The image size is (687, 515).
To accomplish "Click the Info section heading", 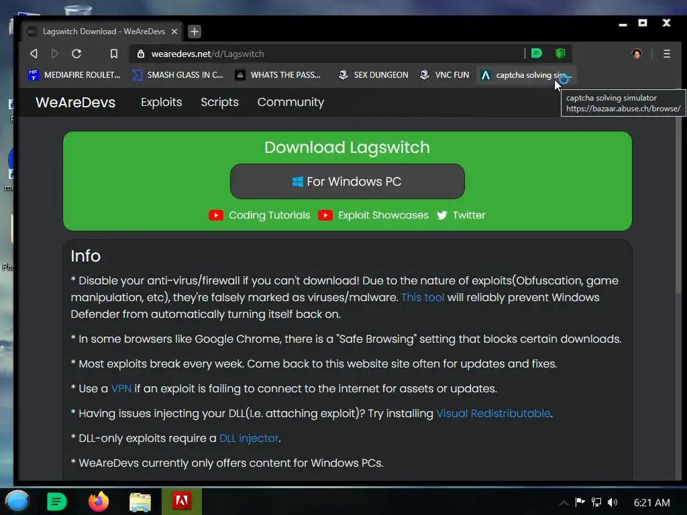I will [86, 255].
